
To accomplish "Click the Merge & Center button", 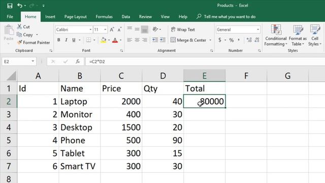I will click(188, 40).
